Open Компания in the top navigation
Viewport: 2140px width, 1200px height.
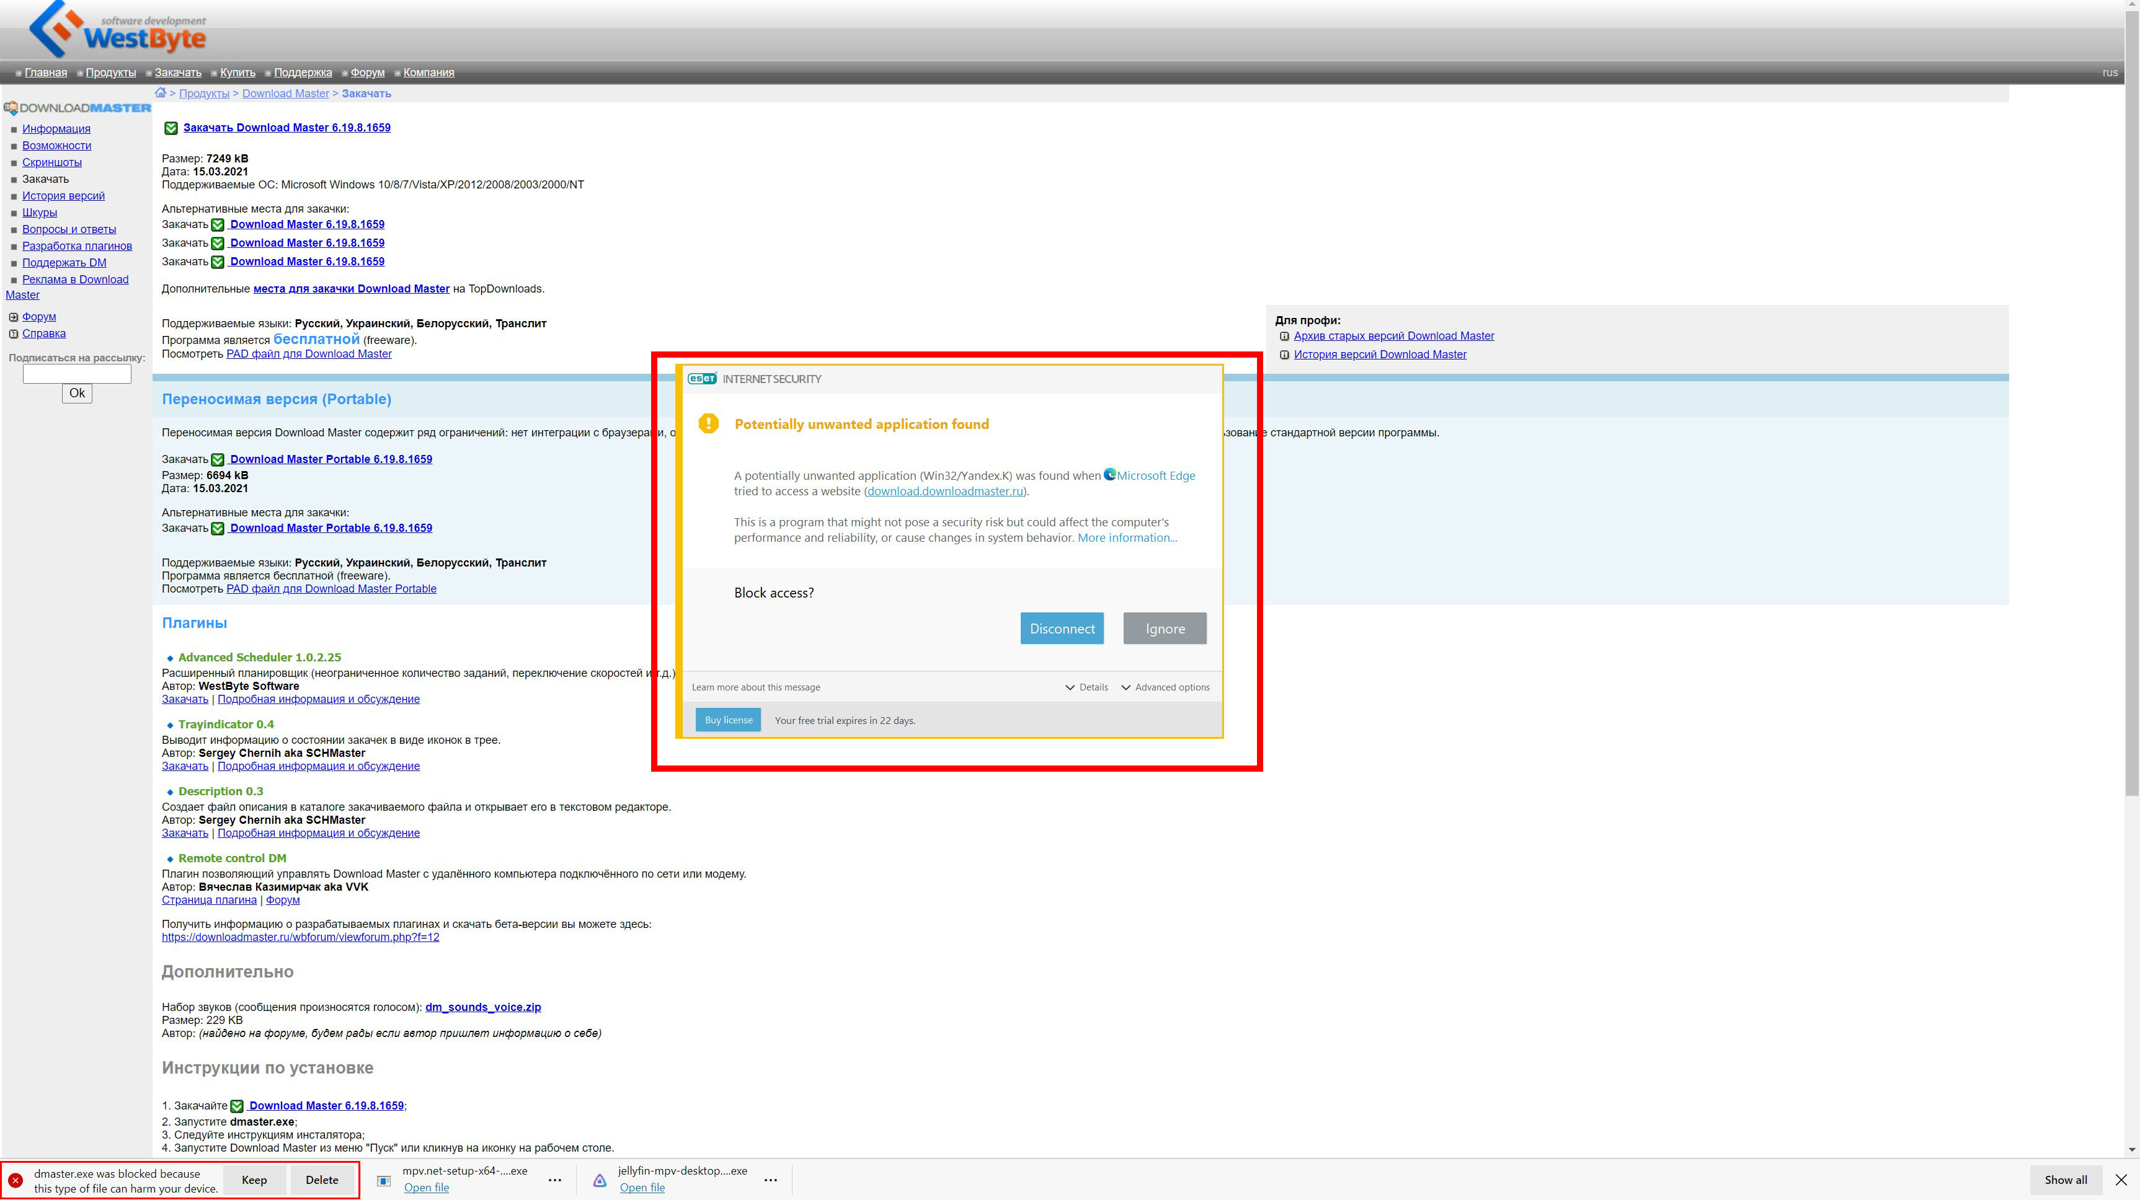pyautogui.click(x=428, y=73)
